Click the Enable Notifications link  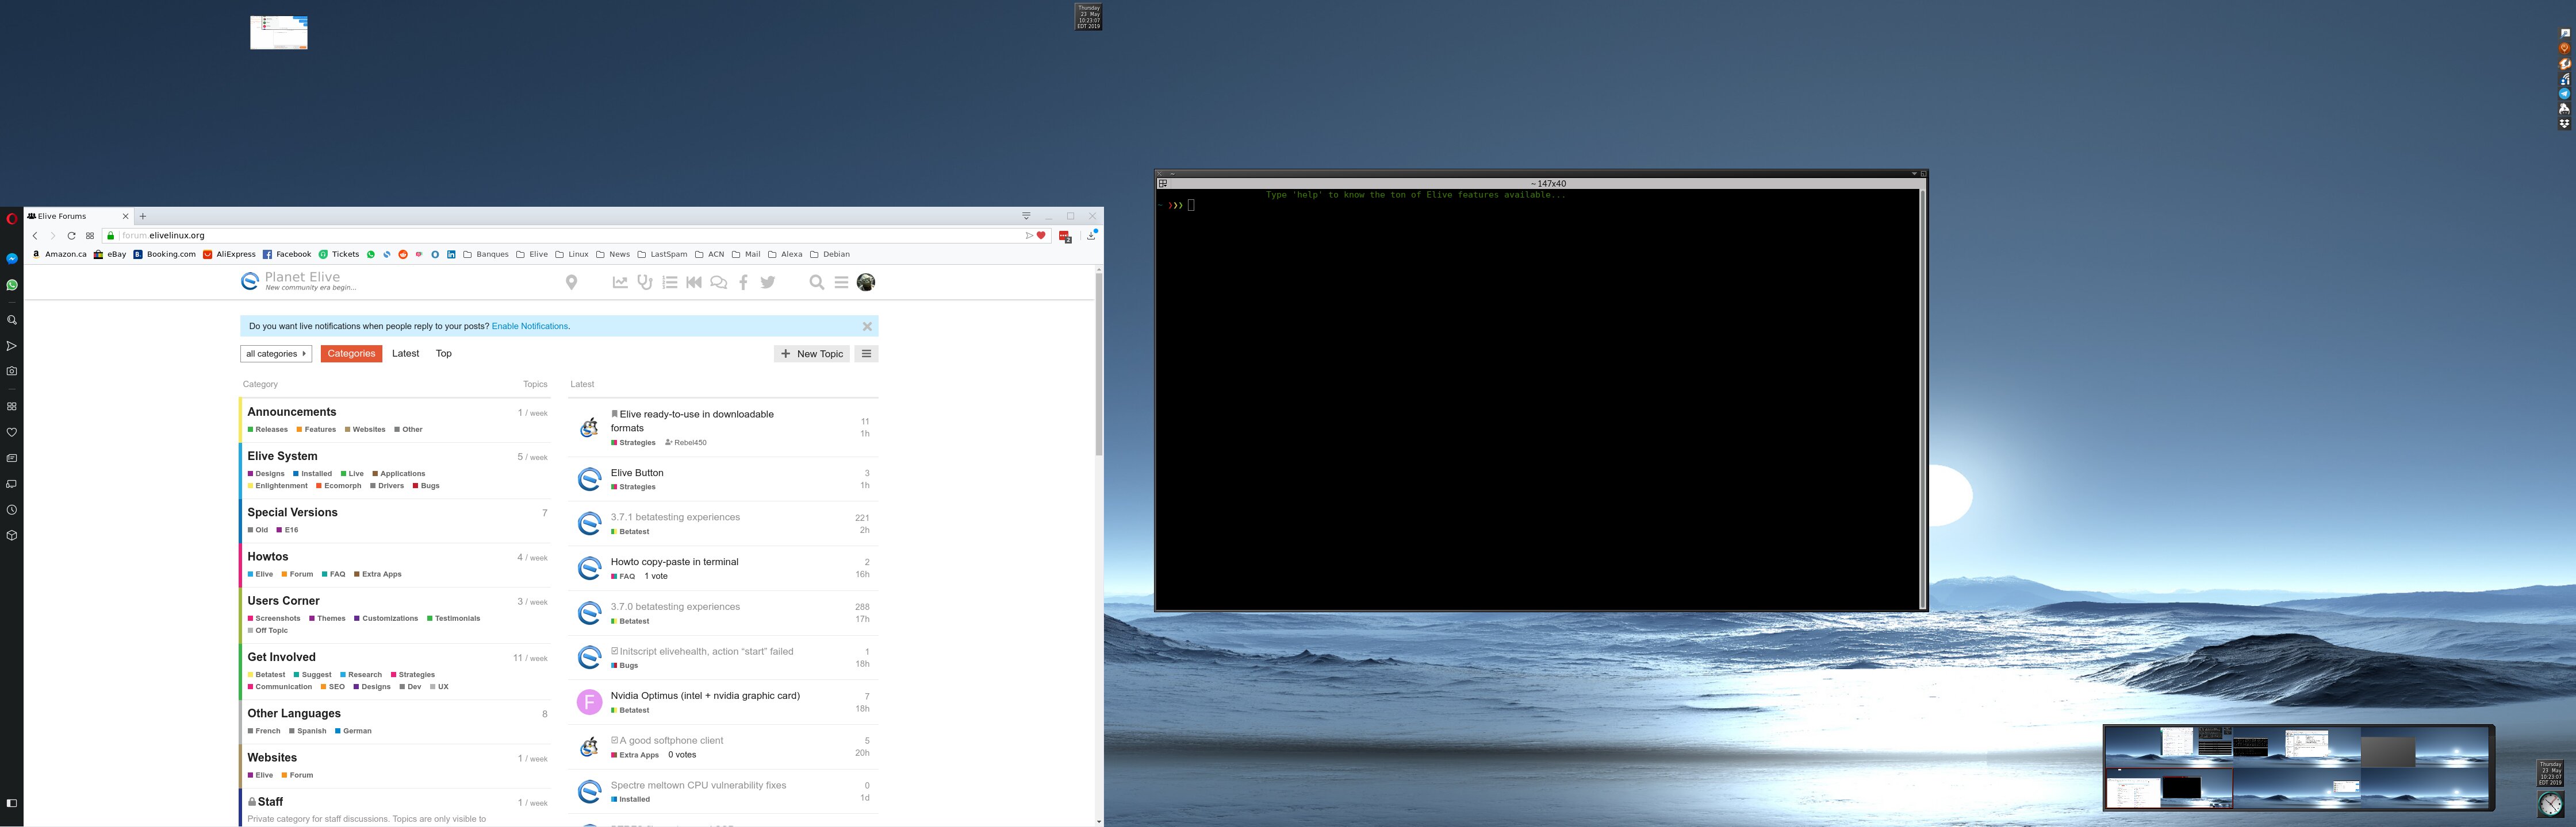tap(530, 327)
